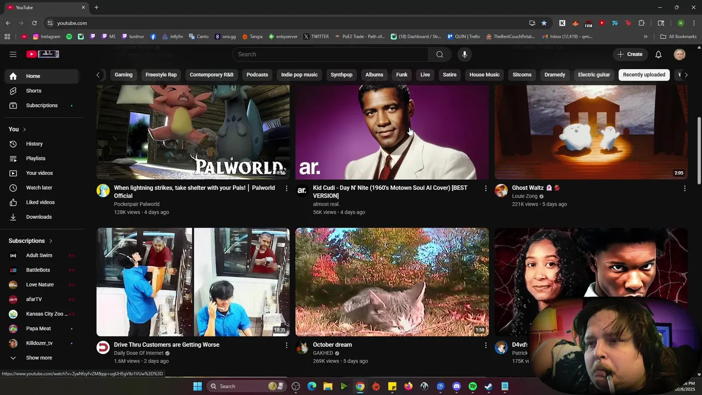Open Spotify from the taskbar
This screenshot has height=395, width=702.
click(473, 386)
